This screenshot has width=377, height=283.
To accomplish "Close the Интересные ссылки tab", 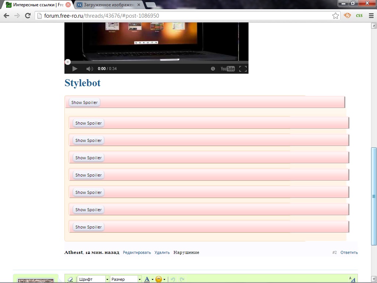I will coord(68,5).
